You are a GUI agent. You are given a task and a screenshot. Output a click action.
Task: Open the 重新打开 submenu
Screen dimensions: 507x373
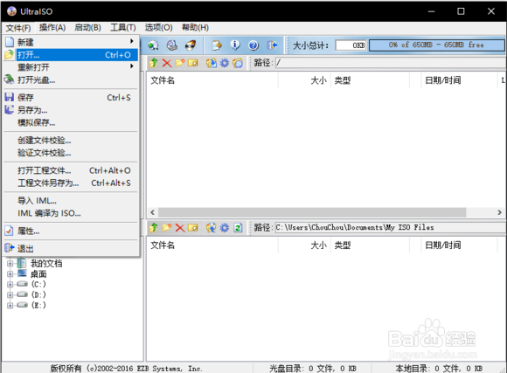tap(71, 67)
